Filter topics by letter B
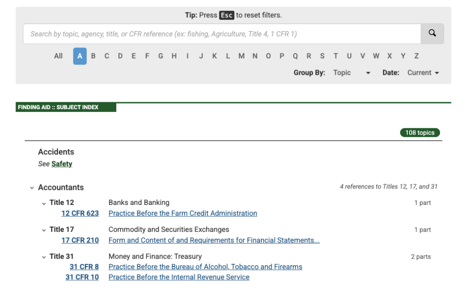467x293 pixels. 93,56
